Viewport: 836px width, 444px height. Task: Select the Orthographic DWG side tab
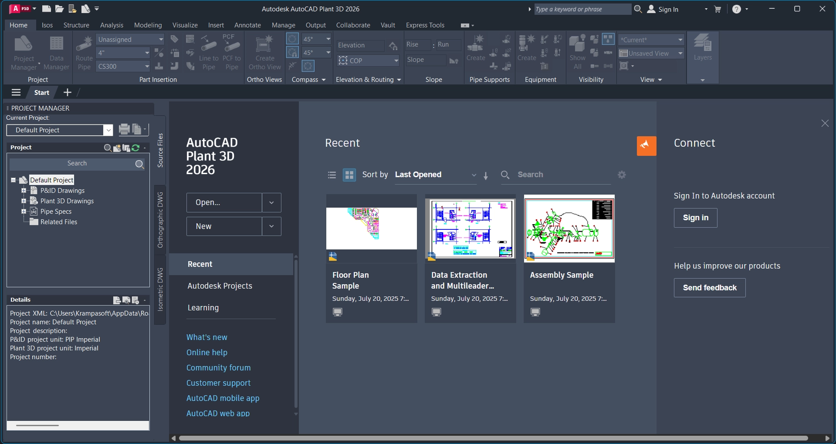tap(160, 220)
